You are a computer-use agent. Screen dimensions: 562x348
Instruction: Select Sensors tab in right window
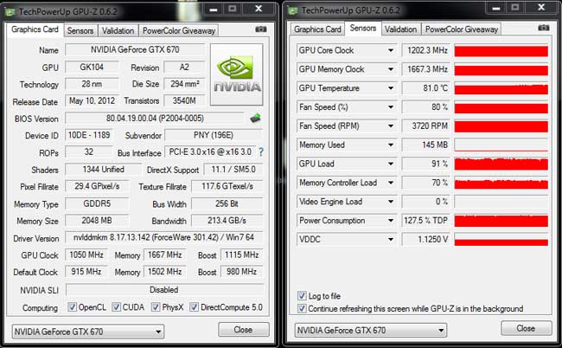(x=363, y=28)
